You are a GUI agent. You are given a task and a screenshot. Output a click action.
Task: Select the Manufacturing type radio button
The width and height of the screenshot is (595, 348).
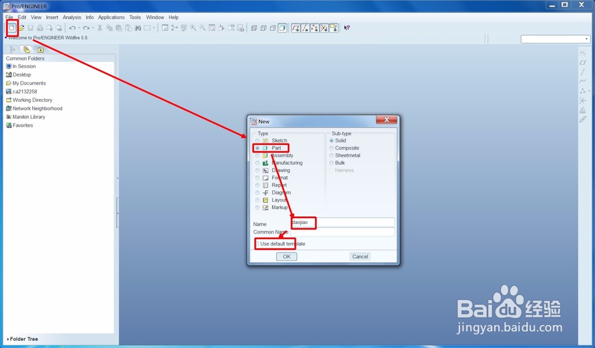[x=257, y=163]
